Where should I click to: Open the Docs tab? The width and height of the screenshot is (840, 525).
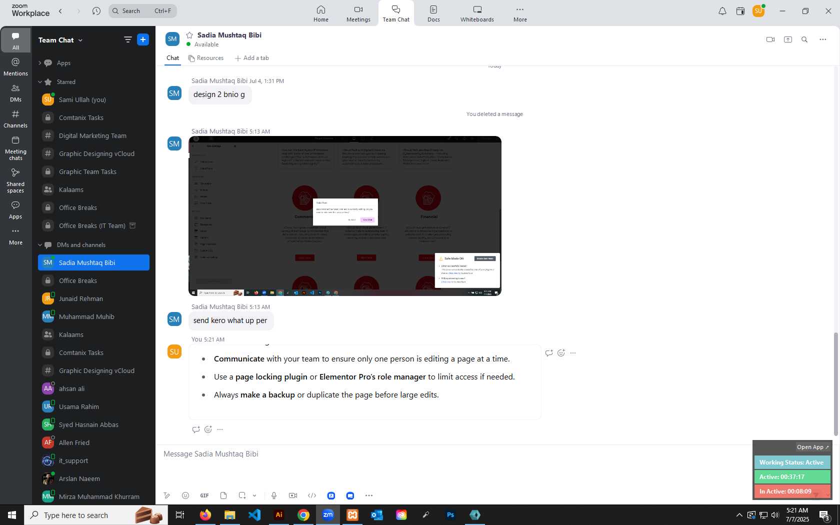433,13
